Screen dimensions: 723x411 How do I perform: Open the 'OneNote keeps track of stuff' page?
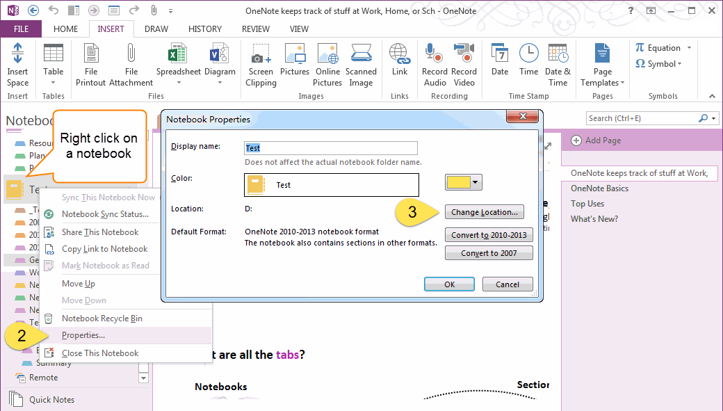point(639,173)
